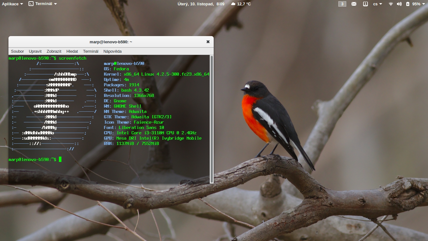
Task: Click the WM Theme: Adwaita line
Action: pyautogui.click(x=125, y=111)
